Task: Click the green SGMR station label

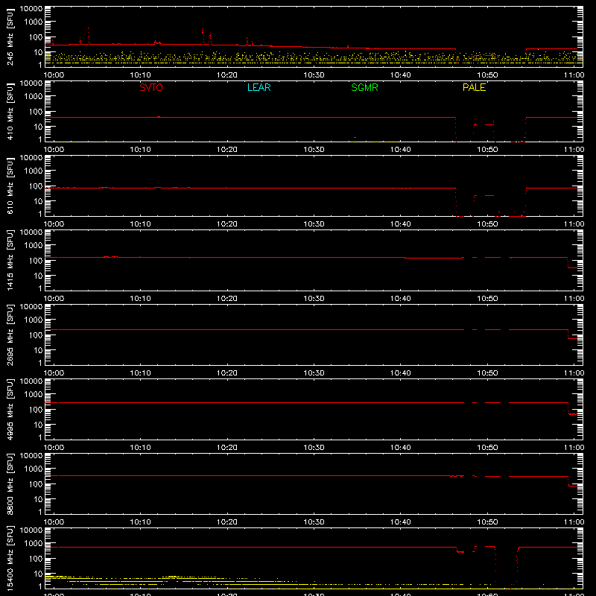Action: pyautogui.click(x=364, y=87)
